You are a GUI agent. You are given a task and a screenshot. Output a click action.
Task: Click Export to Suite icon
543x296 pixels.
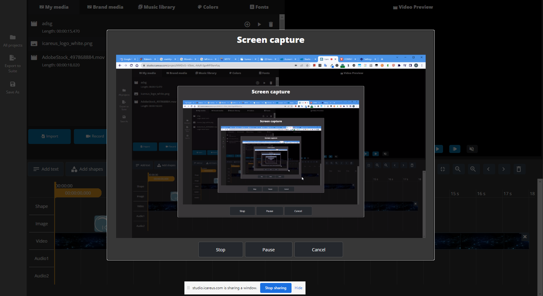pyautogui.click(x=13, y=58)
